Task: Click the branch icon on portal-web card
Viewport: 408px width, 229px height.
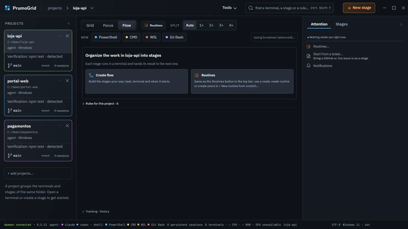Action: pyautogui.click(x=10, y=111)
